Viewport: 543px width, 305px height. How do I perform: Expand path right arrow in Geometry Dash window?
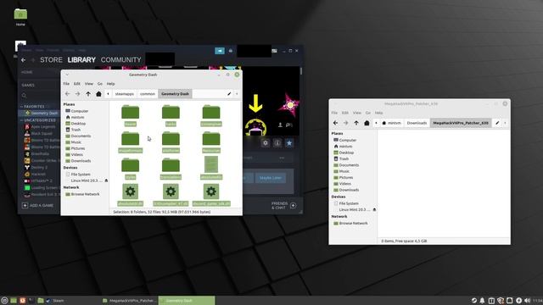click(238, 94)
